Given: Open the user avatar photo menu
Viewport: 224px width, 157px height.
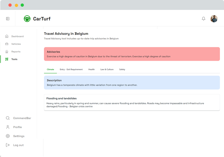Looking at the screenshot, I should point(214,19).
